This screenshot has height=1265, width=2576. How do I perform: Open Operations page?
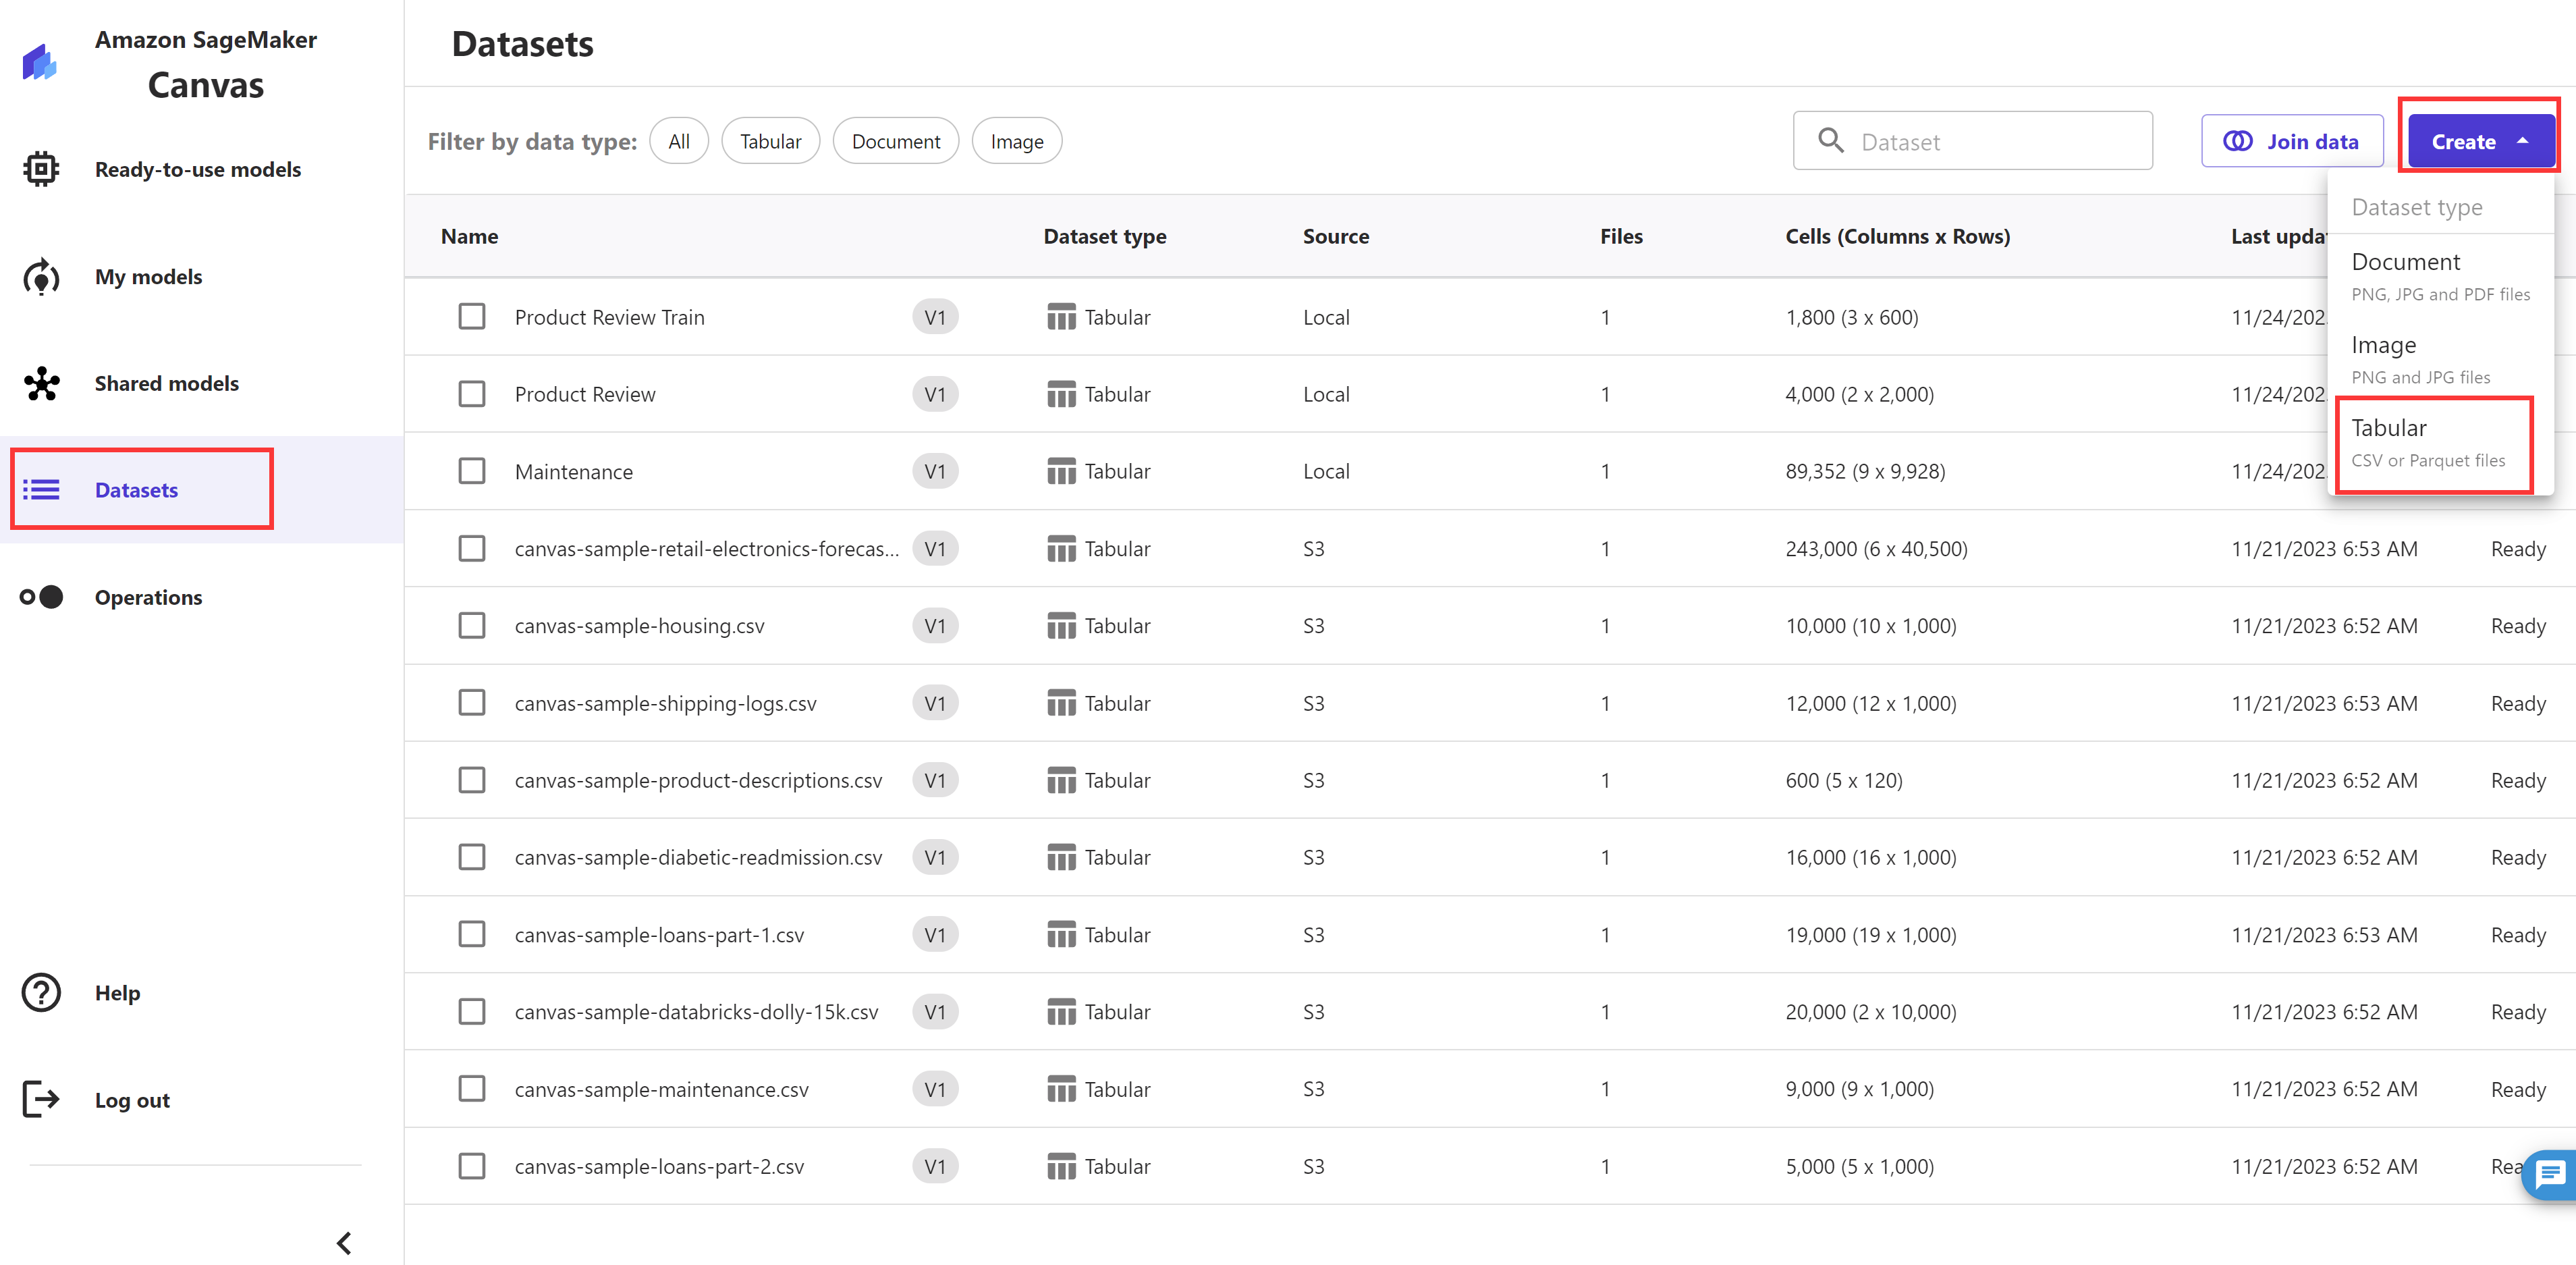coord(149,597)
